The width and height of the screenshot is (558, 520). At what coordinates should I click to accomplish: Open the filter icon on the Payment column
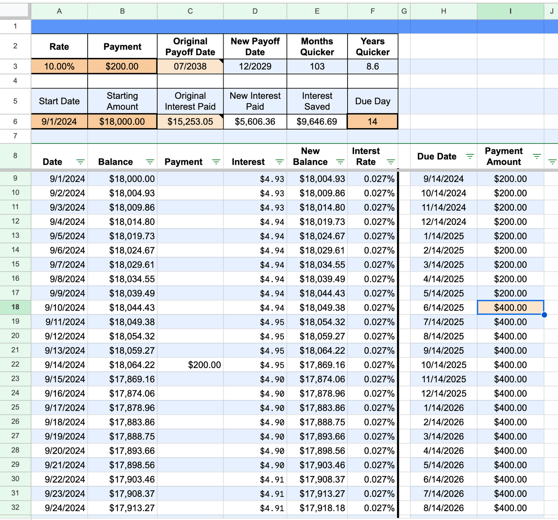pyautogui.click(x=216, y=162)
